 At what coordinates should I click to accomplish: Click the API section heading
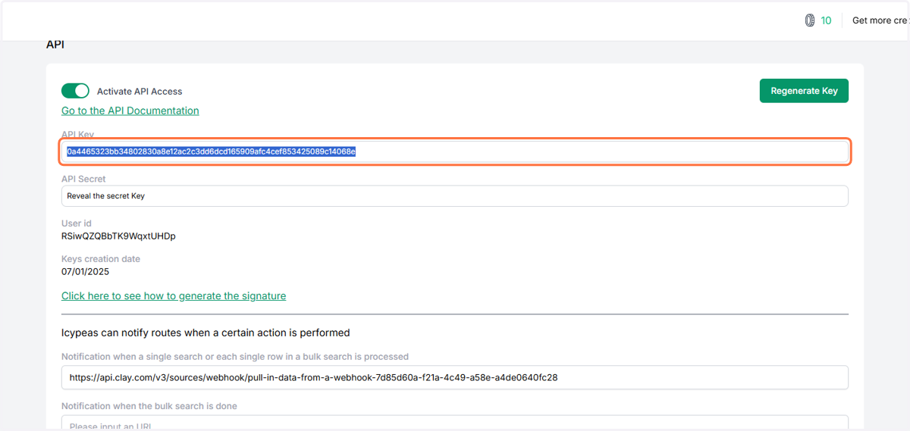[x=55, y=45]
